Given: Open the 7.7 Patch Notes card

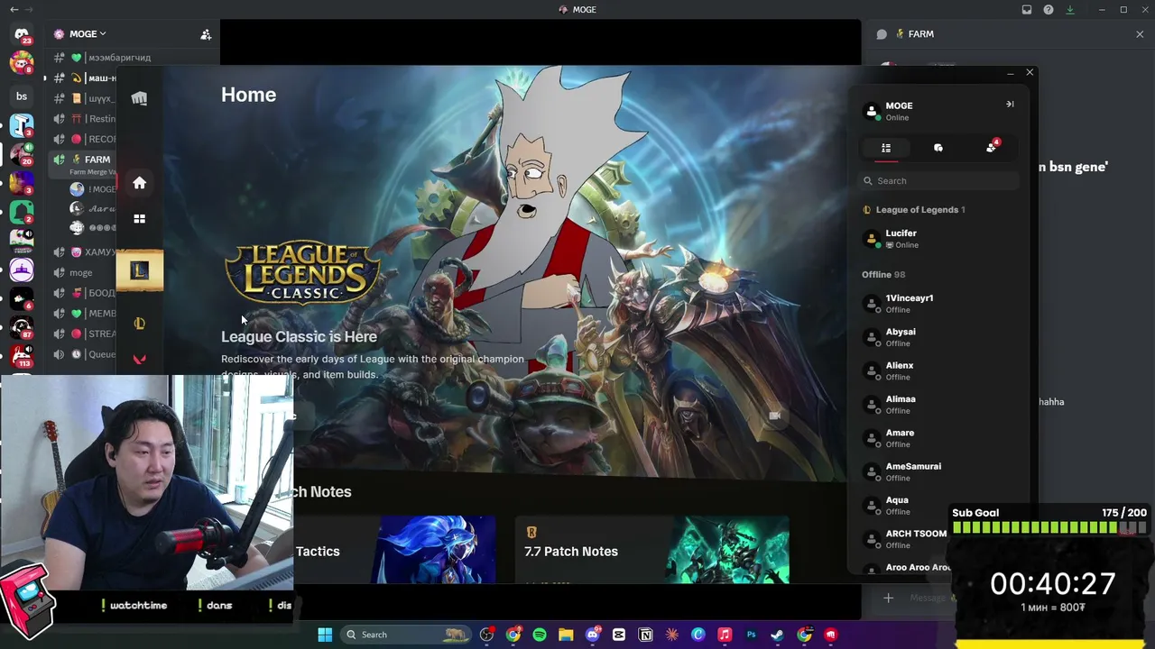Looking at the screenshot, I should pos(651,549).
